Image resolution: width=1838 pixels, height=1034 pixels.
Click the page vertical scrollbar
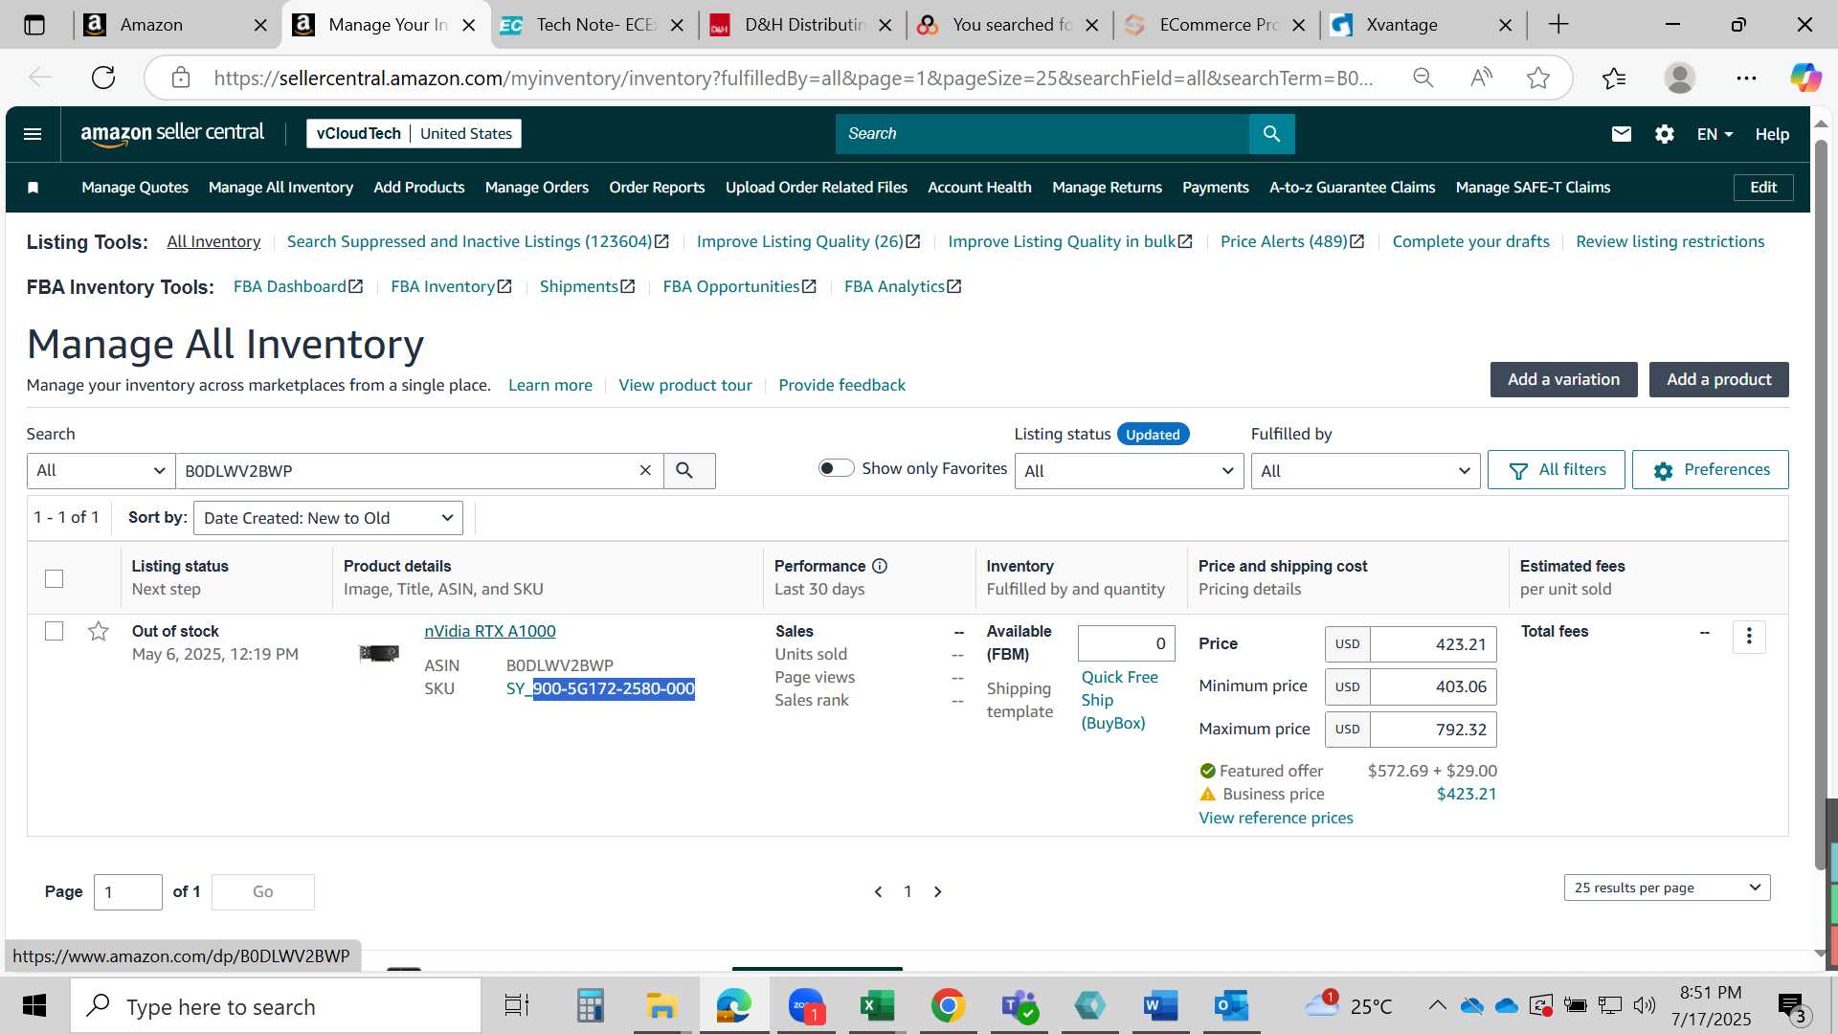click(1821, 506)
